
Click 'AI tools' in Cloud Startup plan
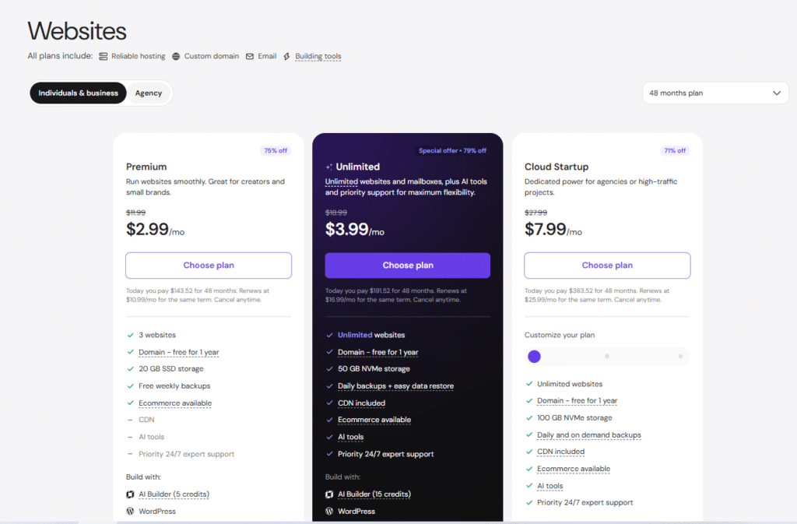(x=550, y=486)
